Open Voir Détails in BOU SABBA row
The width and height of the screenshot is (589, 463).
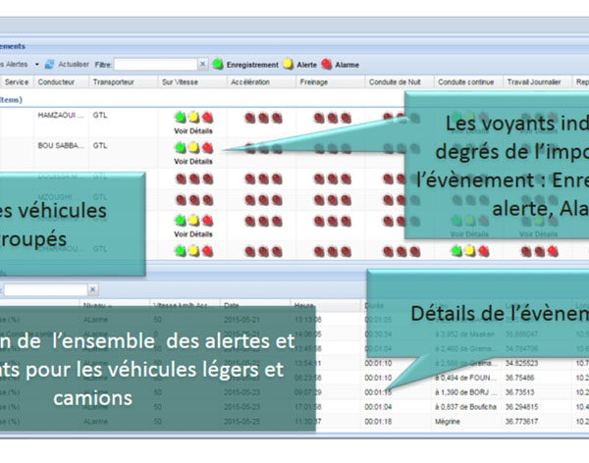point(193,161)
